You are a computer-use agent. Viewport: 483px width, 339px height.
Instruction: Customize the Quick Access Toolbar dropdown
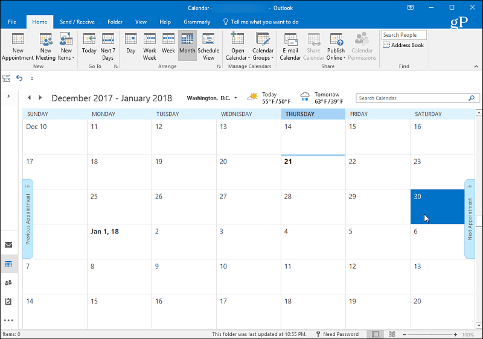point(32,78)
